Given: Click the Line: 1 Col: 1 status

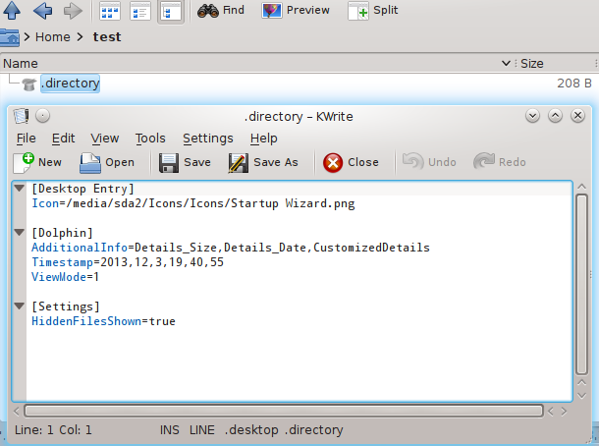Looking at the screenshot, I should pos(53,430).
